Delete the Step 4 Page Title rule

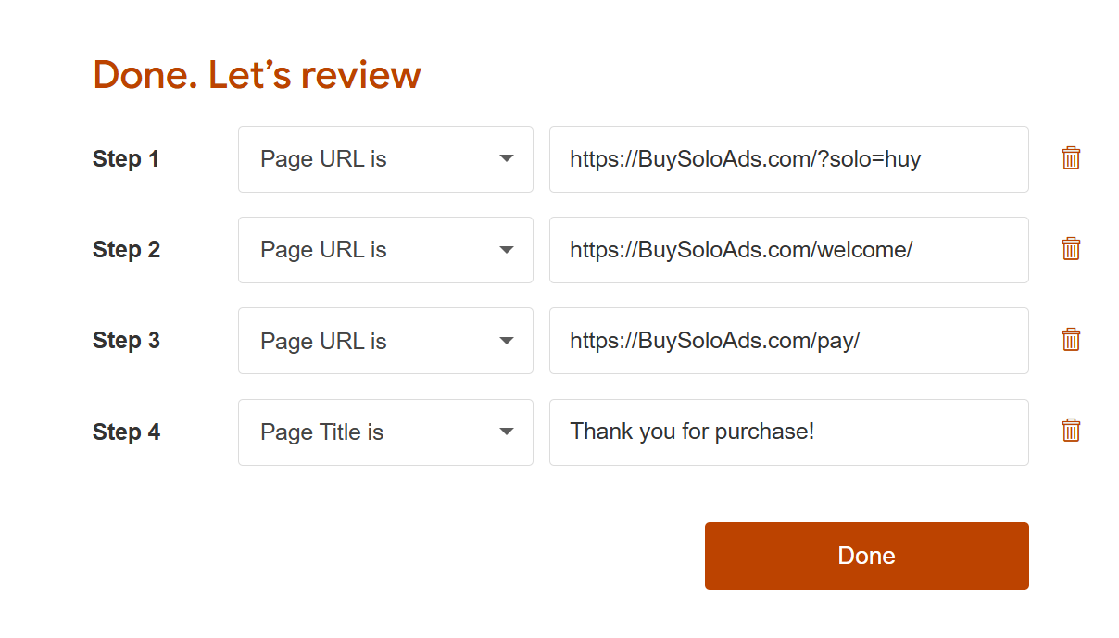pos(1071,431)
